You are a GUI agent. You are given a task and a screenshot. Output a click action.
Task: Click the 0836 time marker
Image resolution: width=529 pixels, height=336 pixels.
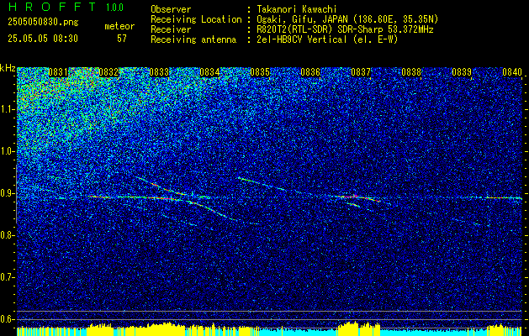point(310,72)
